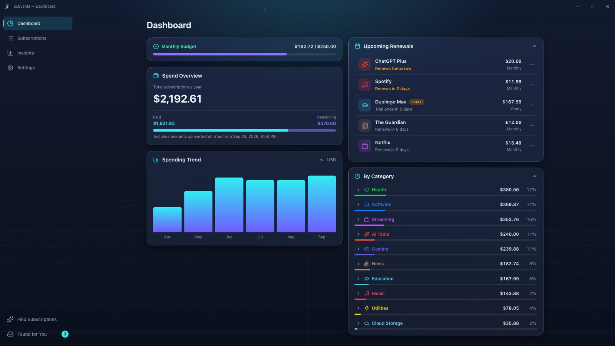
Task: Collapse the By Category panel
Action: [x=534, y=176]
